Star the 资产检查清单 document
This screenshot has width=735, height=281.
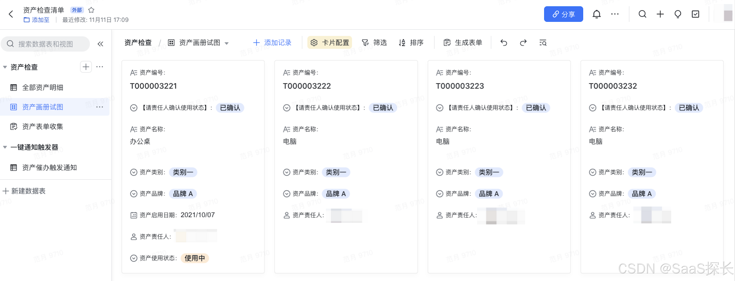tap(91, 10)
